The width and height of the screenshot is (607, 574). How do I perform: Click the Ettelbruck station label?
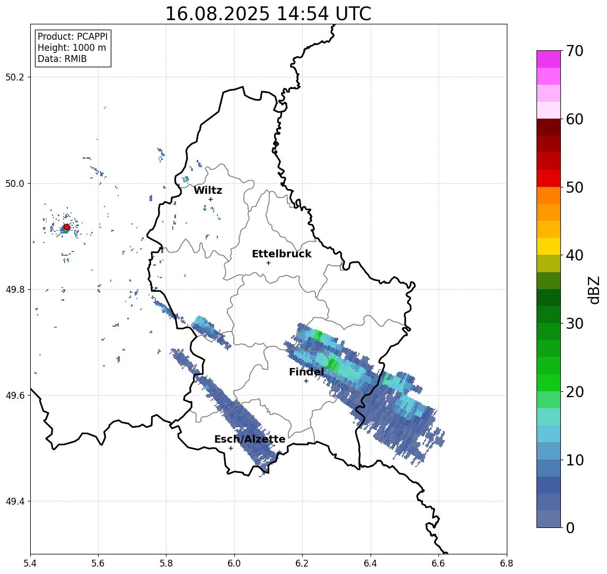281,254
